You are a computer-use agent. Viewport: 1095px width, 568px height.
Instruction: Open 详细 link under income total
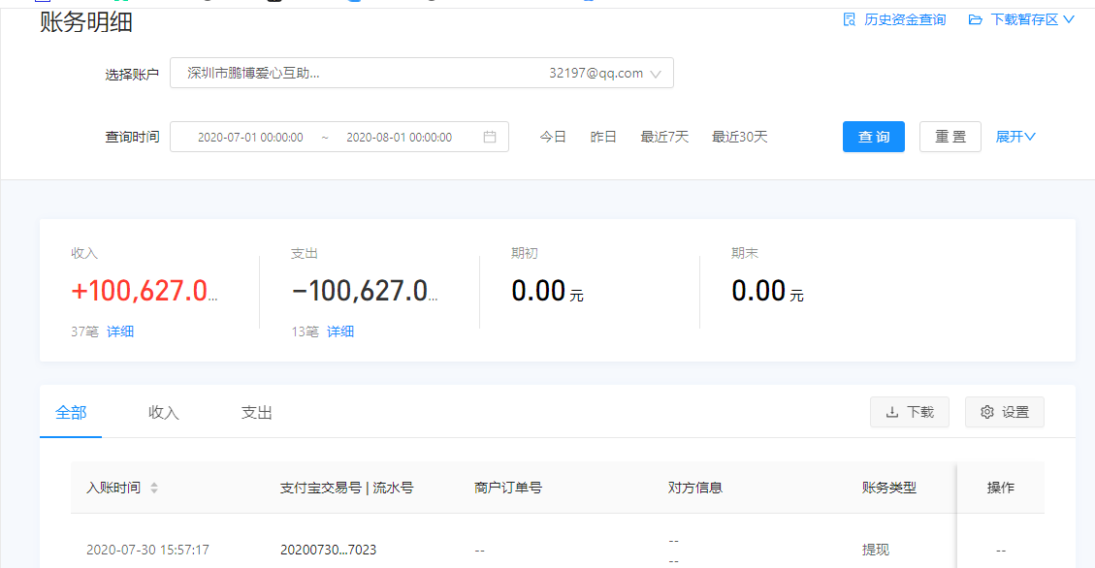click(120, 331)
